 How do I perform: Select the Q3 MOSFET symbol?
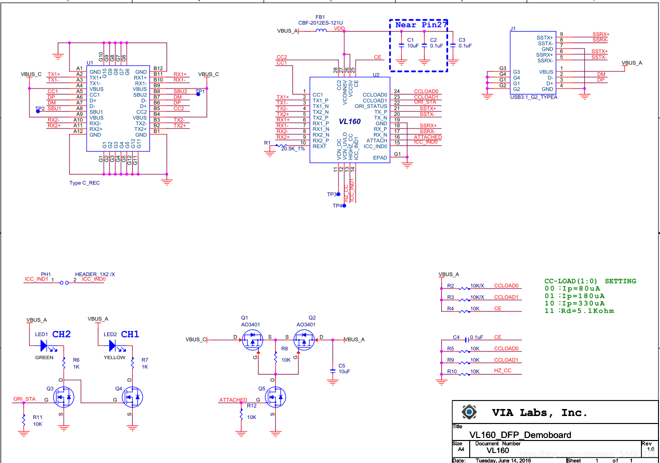tap(64, 397)
